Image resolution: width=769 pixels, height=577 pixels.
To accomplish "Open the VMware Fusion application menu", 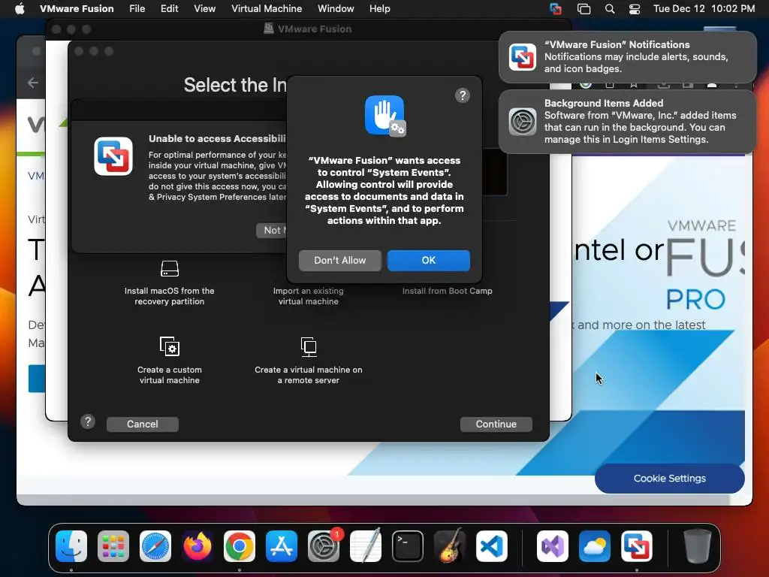I will coord(77,8).
